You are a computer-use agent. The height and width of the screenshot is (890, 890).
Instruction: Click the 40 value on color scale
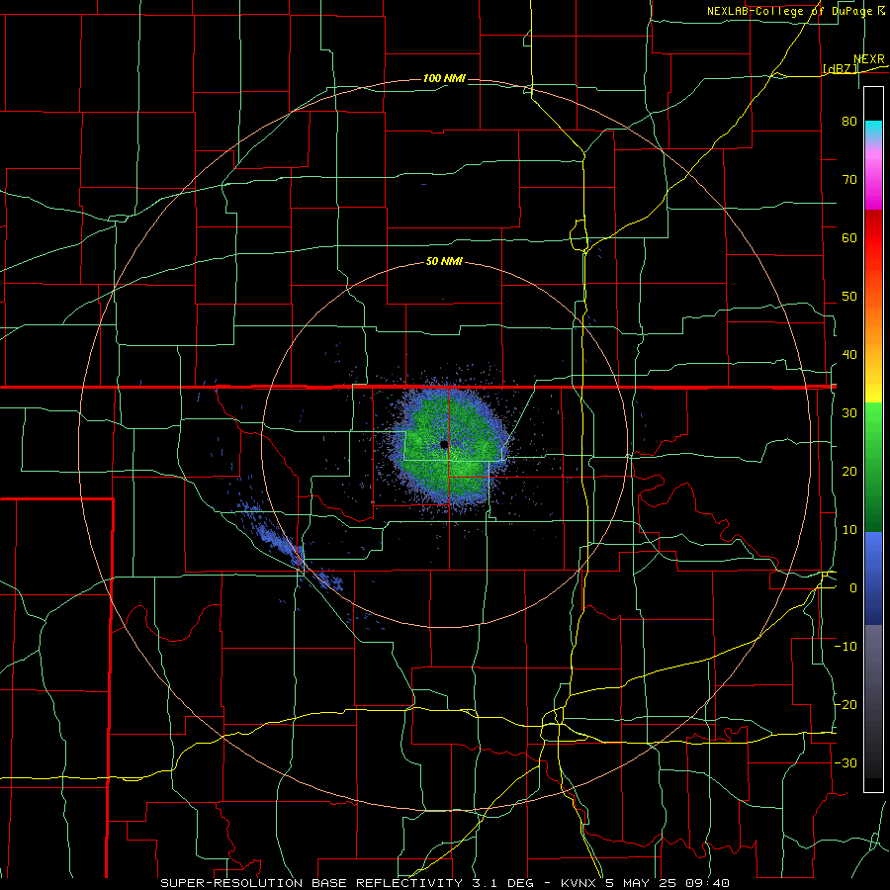point(849,355)
